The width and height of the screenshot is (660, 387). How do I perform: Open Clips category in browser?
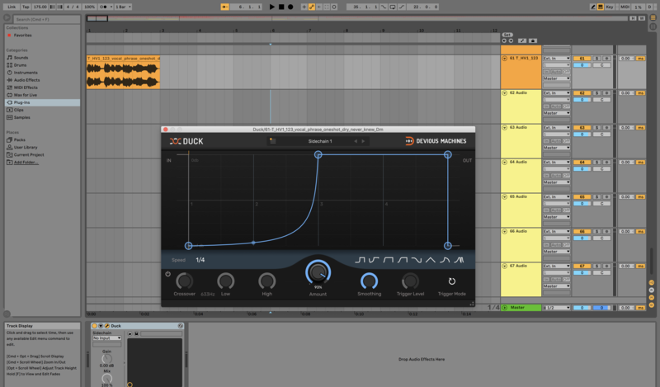pos(18,110)
